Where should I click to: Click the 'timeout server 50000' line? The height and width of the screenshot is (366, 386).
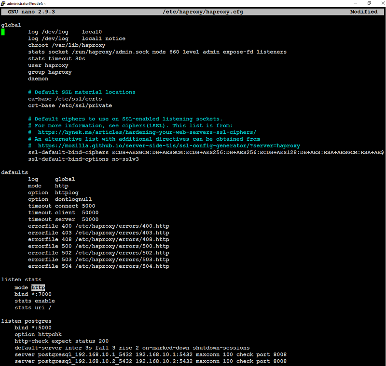tap(63, 219)
